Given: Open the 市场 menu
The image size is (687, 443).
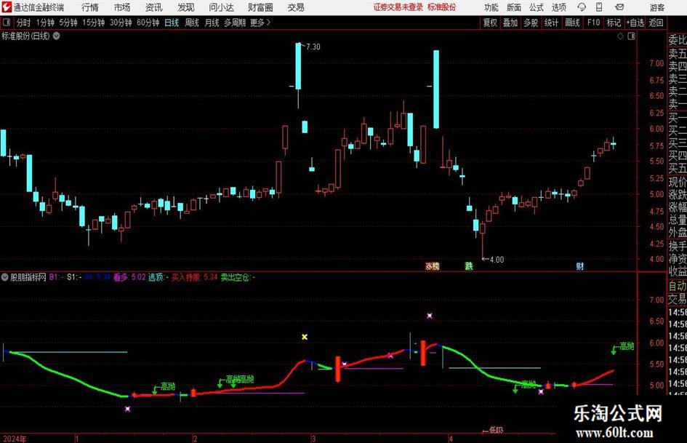Looking at the screenshot, I should [x=122, y=7].
